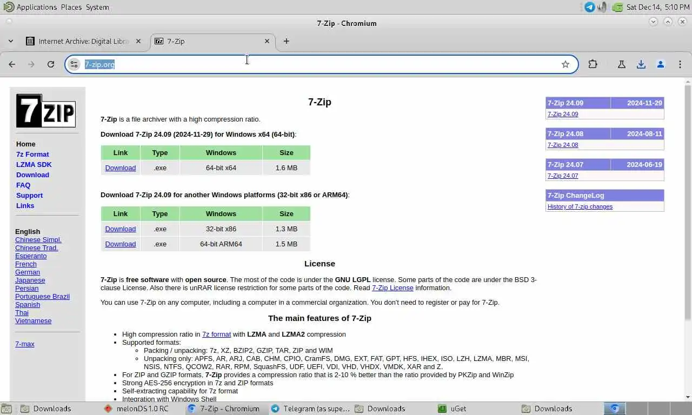Open the clock showing Sat Dec 14
692x415 pixels.
tap(658, 7)
